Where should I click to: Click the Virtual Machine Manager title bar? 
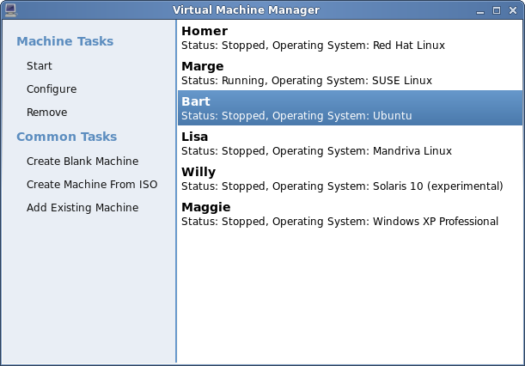pos(246,10)
